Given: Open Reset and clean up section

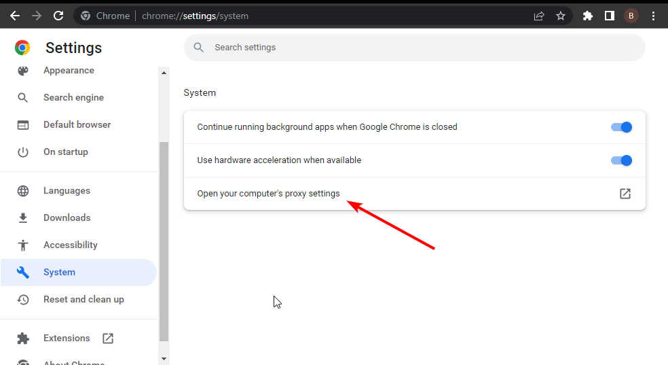Looking at the screenshot, I should tap(83, 299).
